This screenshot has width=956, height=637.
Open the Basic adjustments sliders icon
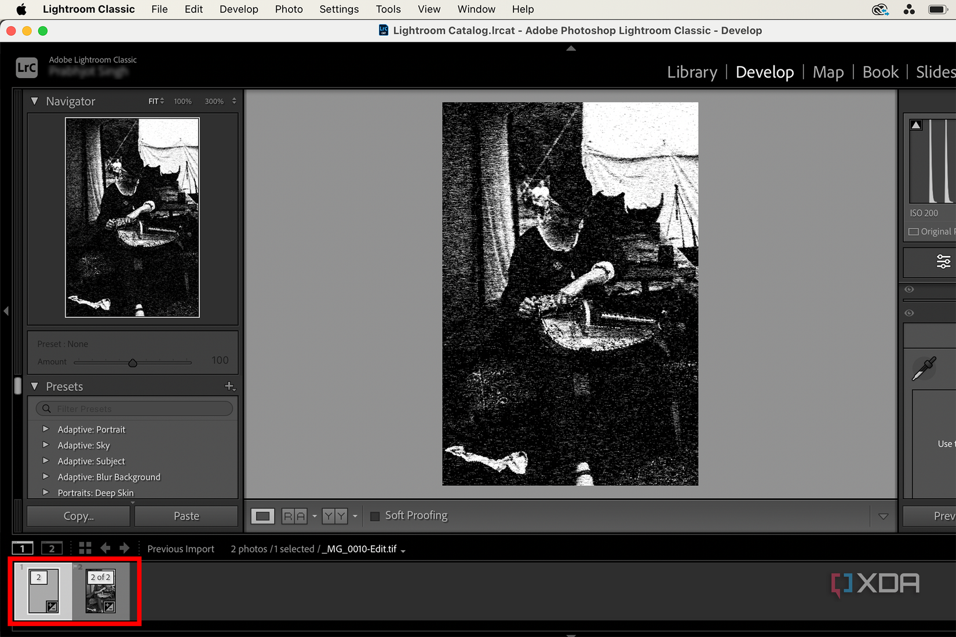click(x=944, y=262)
